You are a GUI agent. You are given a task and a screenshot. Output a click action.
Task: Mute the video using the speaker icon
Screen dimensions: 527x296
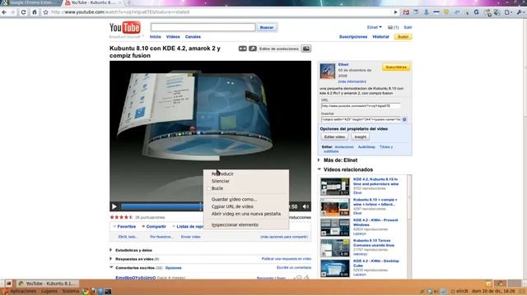click(305, 206)
